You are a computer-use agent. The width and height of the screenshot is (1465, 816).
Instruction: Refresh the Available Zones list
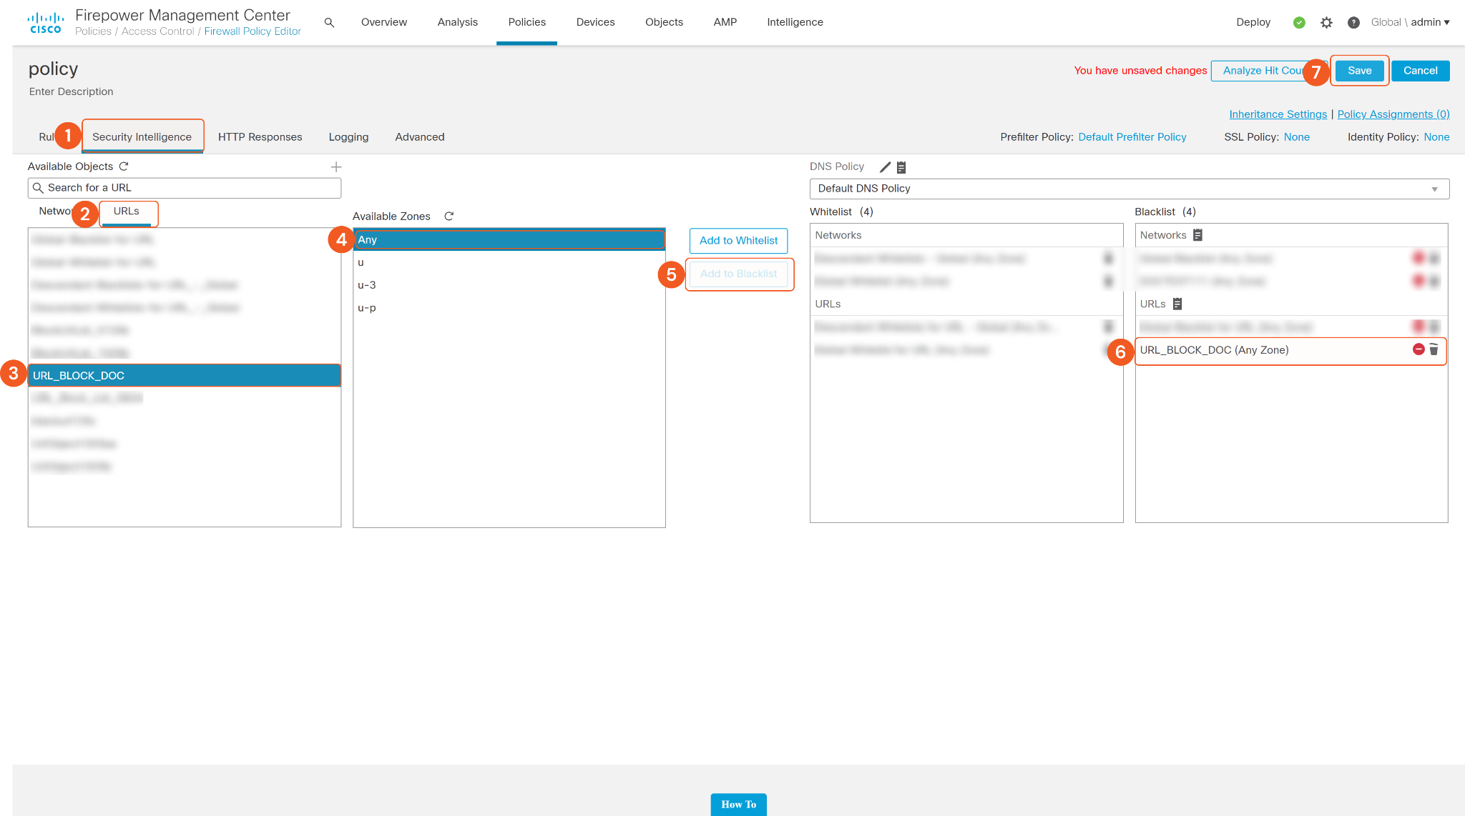tap(449, 217)
